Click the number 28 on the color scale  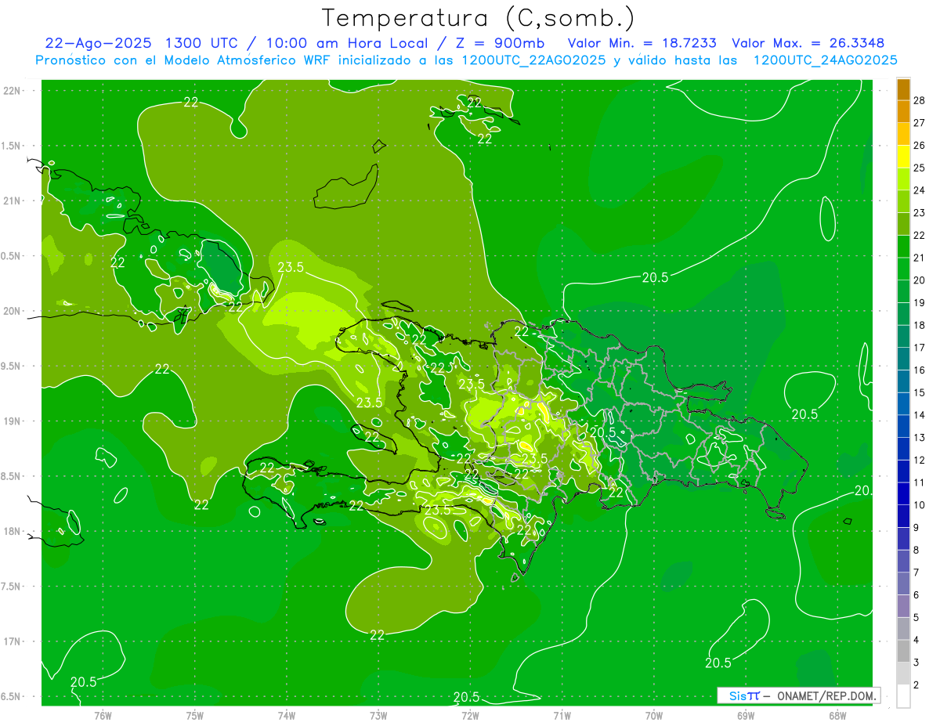[920, 100]
